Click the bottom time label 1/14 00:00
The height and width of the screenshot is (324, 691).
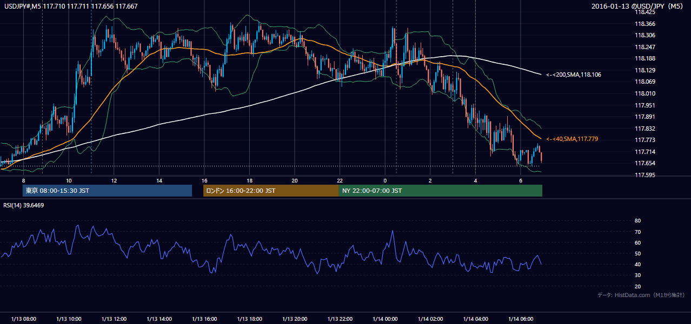point(385,319)
